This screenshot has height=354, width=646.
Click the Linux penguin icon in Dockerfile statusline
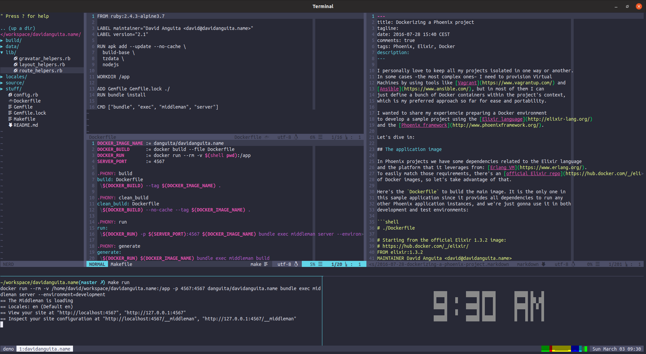tap(296, 137)
